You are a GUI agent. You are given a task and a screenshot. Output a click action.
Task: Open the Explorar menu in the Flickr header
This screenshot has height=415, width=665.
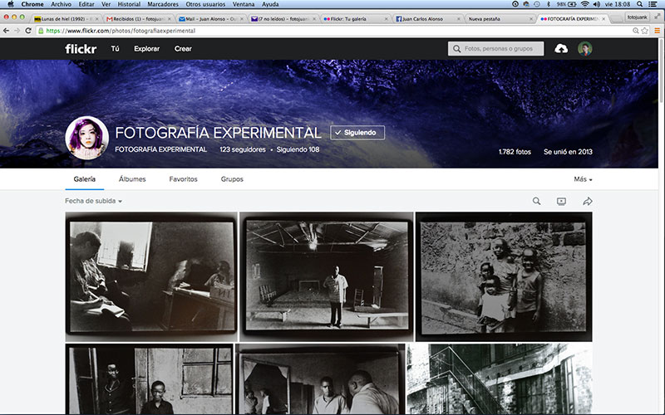[146, 49]
